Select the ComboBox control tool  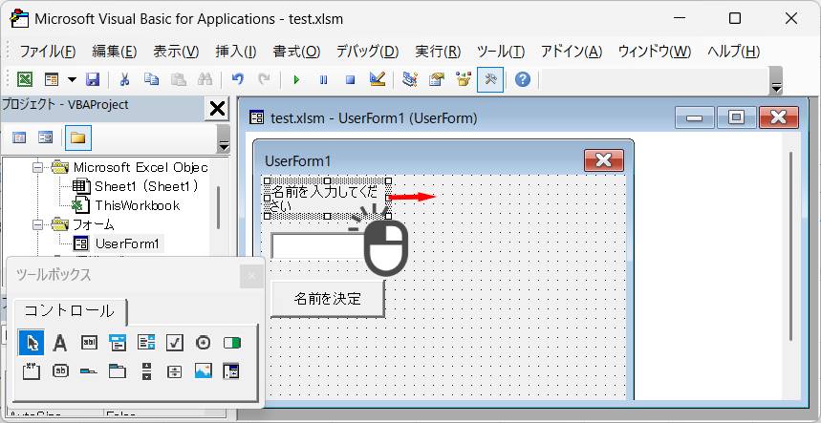(x=118, y=343)
